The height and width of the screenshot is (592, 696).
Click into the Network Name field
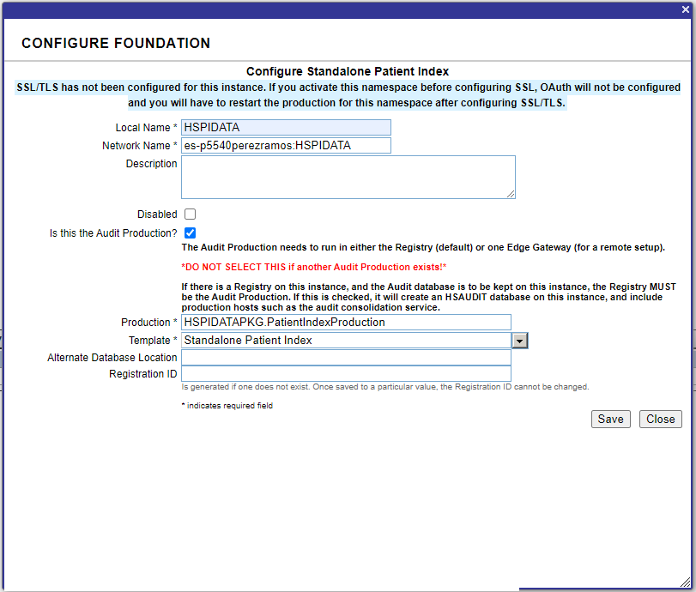tap(286, 146)
